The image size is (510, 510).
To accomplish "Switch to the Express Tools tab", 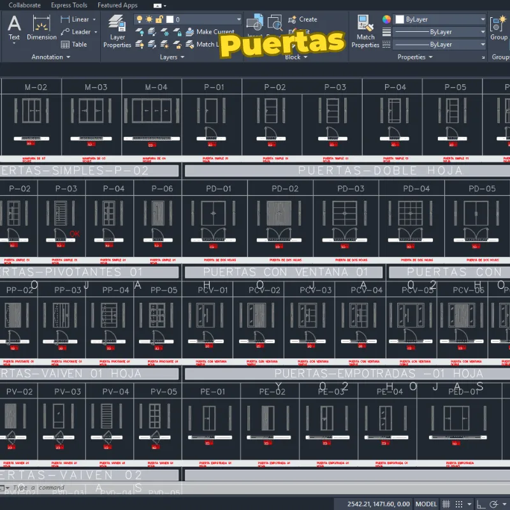I will (x=69, y=5).
